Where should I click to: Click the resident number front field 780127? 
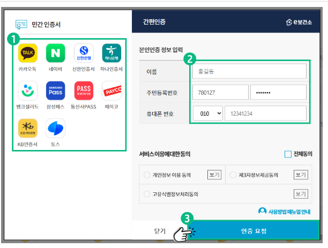[x=220, y=92]
